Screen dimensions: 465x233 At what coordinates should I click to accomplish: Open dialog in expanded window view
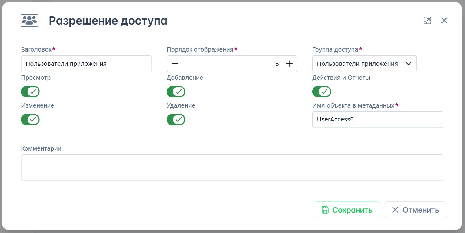(x=427, y=20)
